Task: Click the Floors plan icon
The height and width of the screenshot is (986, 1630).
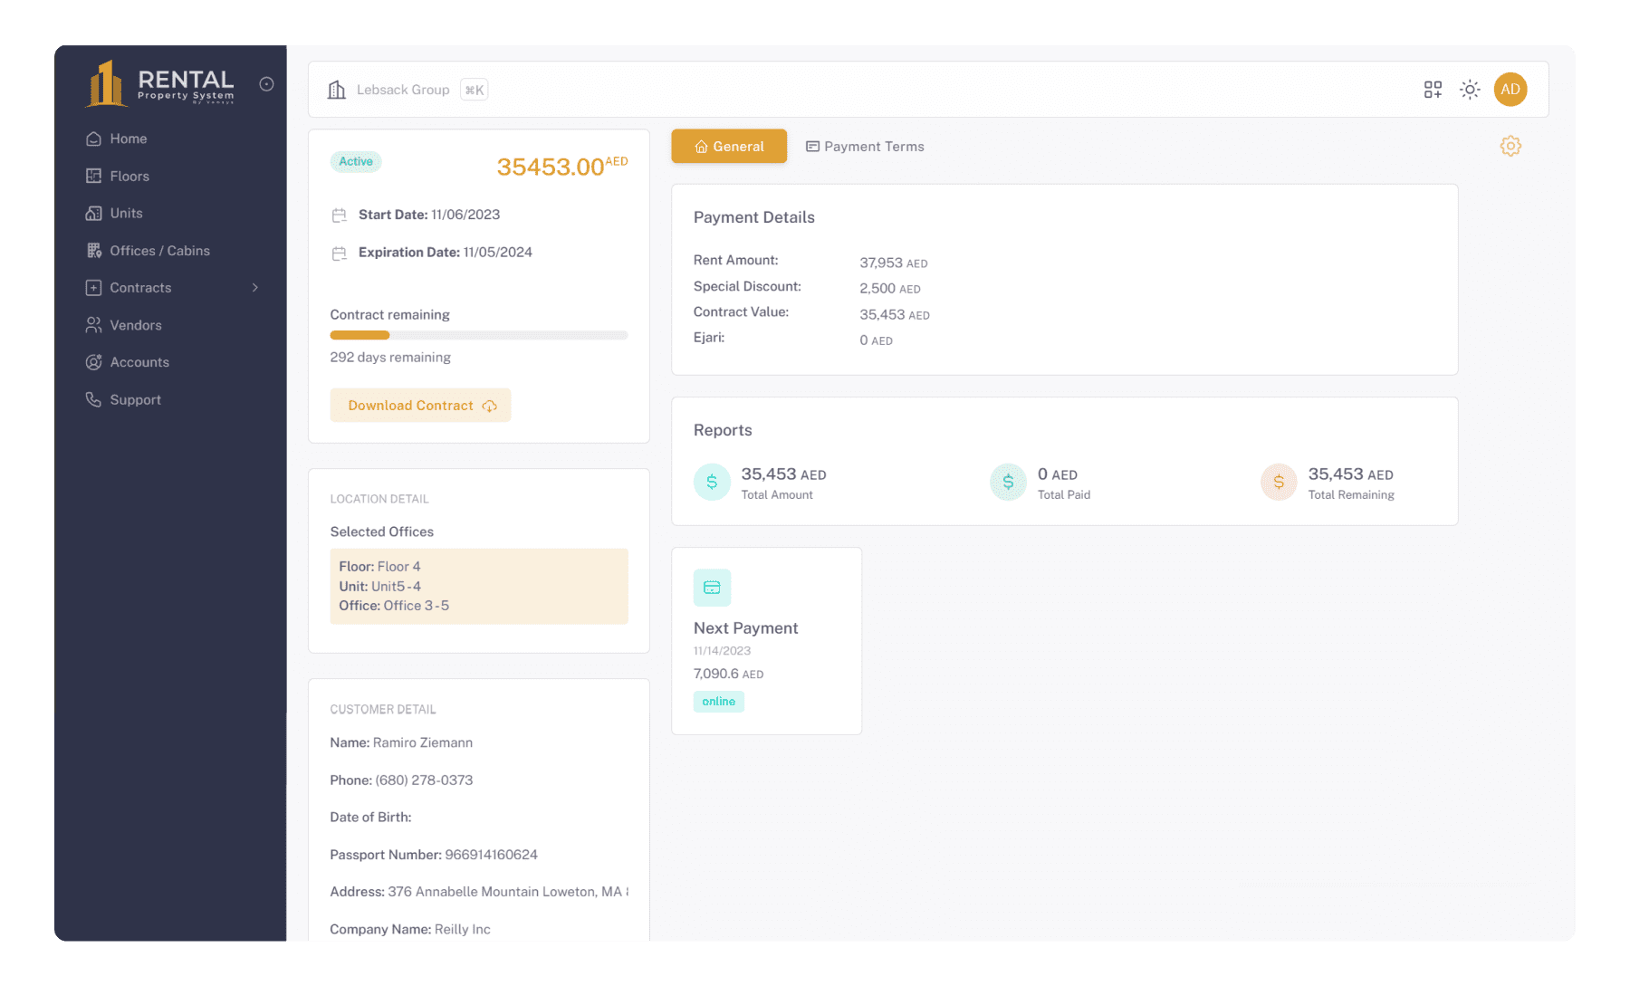Action: (x=93, y=176)
